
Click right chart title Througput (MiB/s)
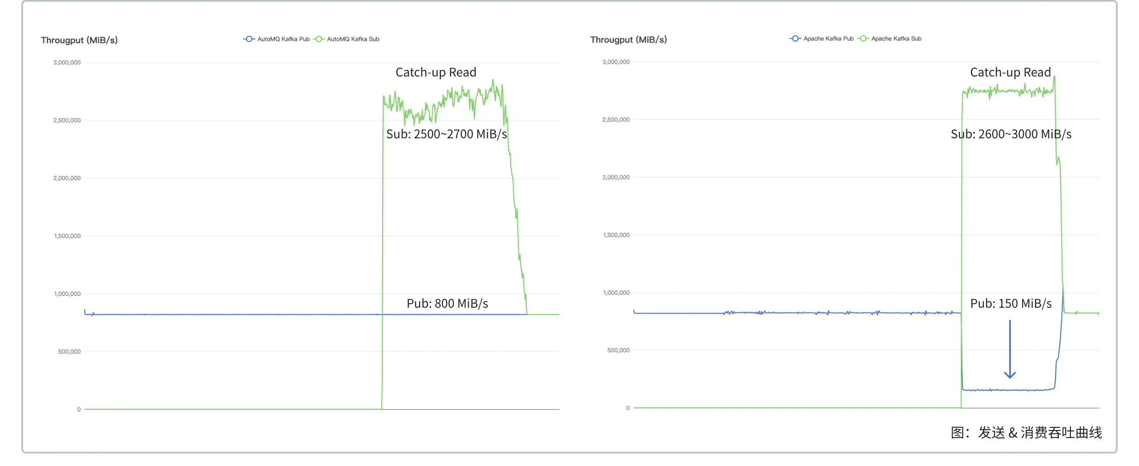pos(628,40)
